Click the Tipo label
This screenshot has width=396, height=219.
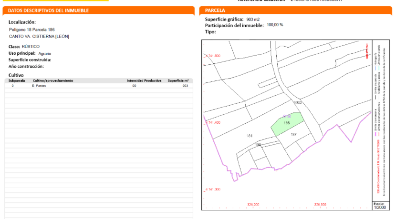(x=210, y=32)
